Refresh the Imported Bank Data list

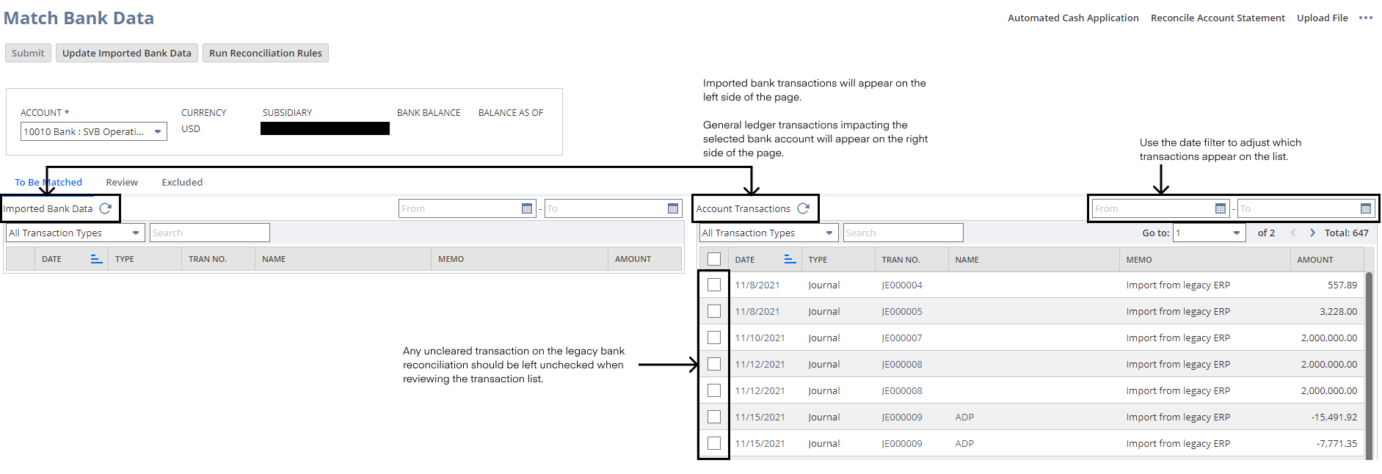click(x=106, y=208)
